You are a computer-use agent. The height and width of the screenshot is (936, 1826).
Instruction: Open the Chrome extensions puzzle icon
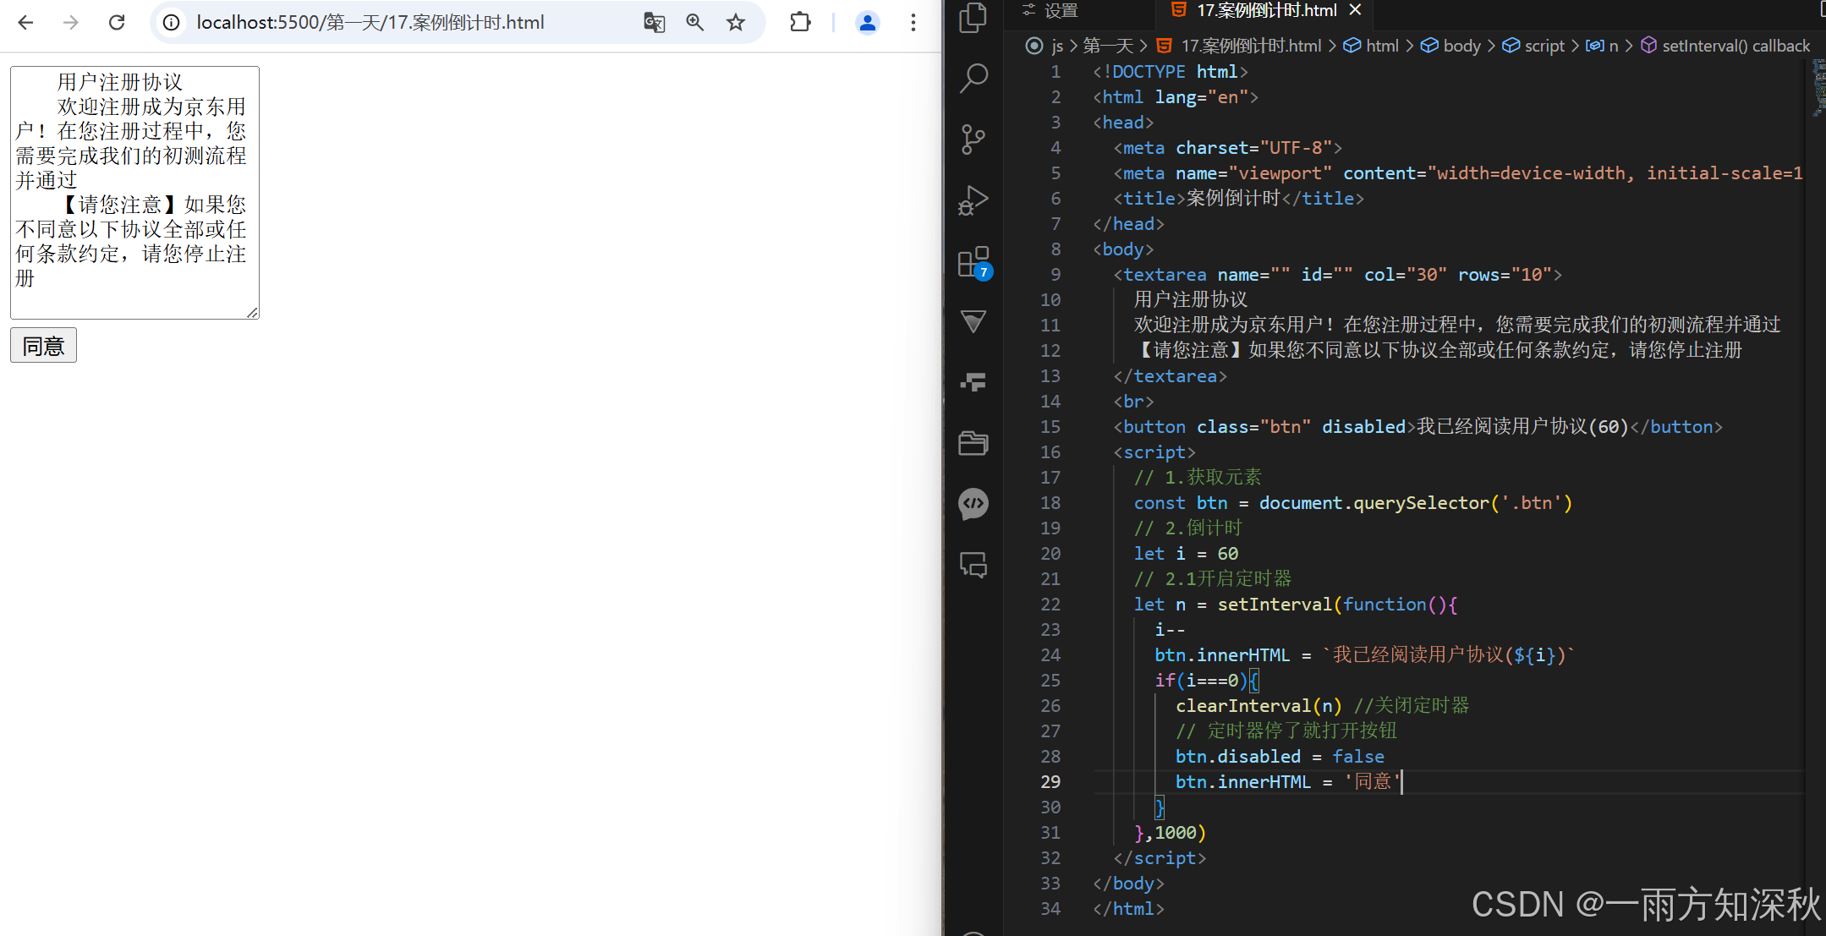click(x=800, y=23)
